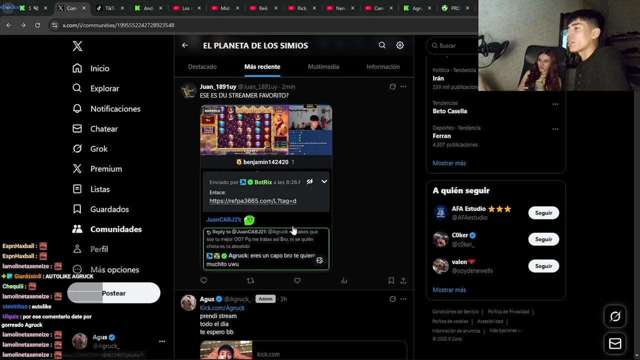This screenshot has width=640, height=360.
Task: Search within the community
Action: coord(382,45)
